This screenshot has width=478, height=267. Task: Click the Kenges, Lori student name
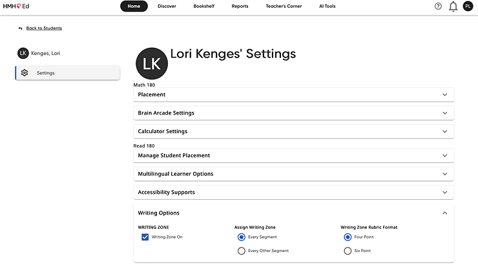pos(46,53)
